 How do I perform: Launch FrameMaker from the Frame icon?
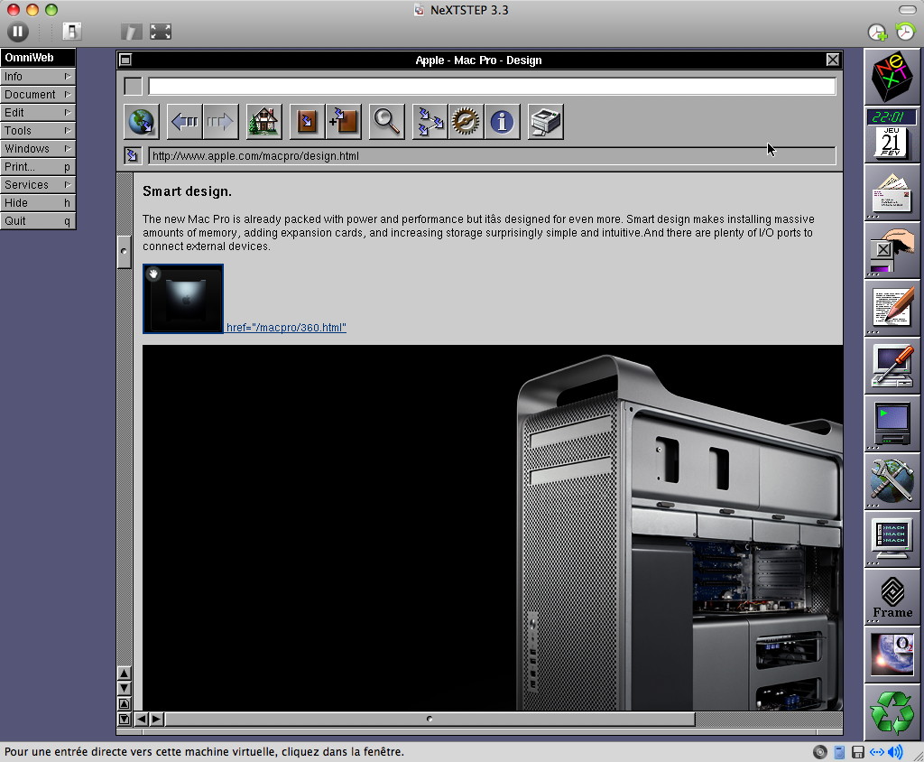892,598
